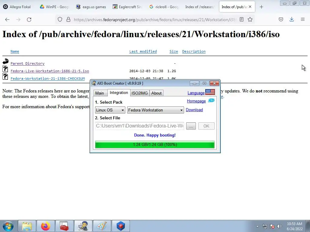
Task: Sort listing by Size link
Action: 173,51
